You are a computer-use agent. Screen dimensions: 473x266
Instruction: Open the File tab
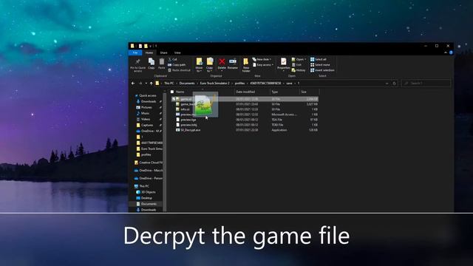pos(135,52)
